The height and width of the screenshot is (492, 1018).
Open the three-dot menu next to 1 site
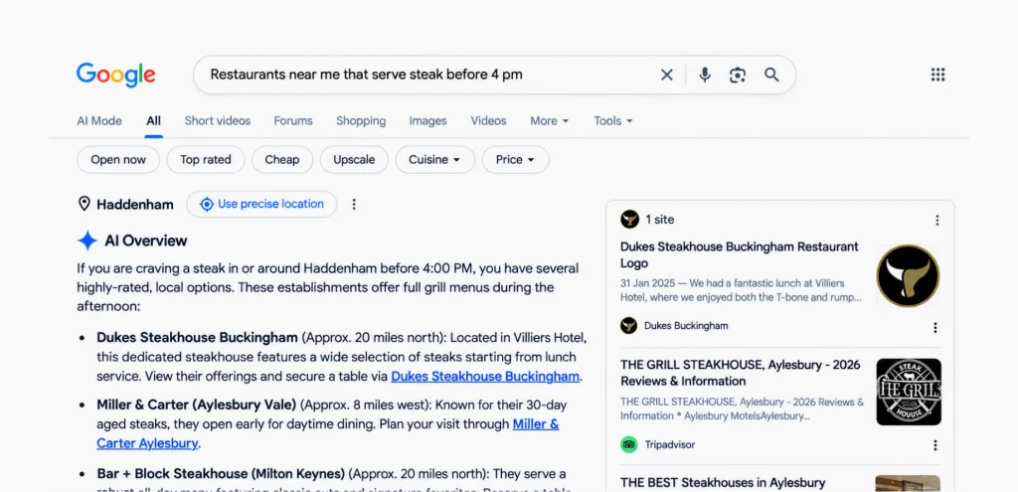click(936, 220)
